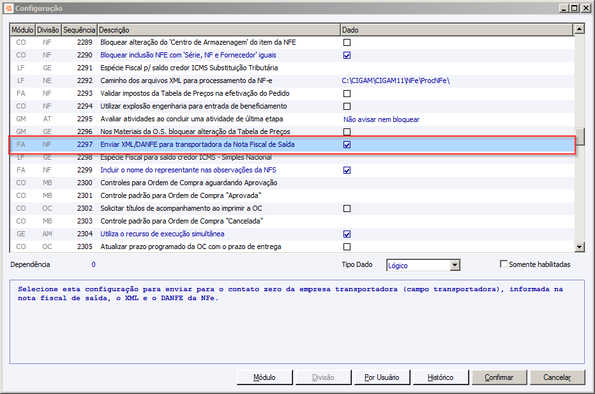Check the box for row 2305 Atualizar prazo
This screenshot has height=394, width=595.
coord(347,246)
